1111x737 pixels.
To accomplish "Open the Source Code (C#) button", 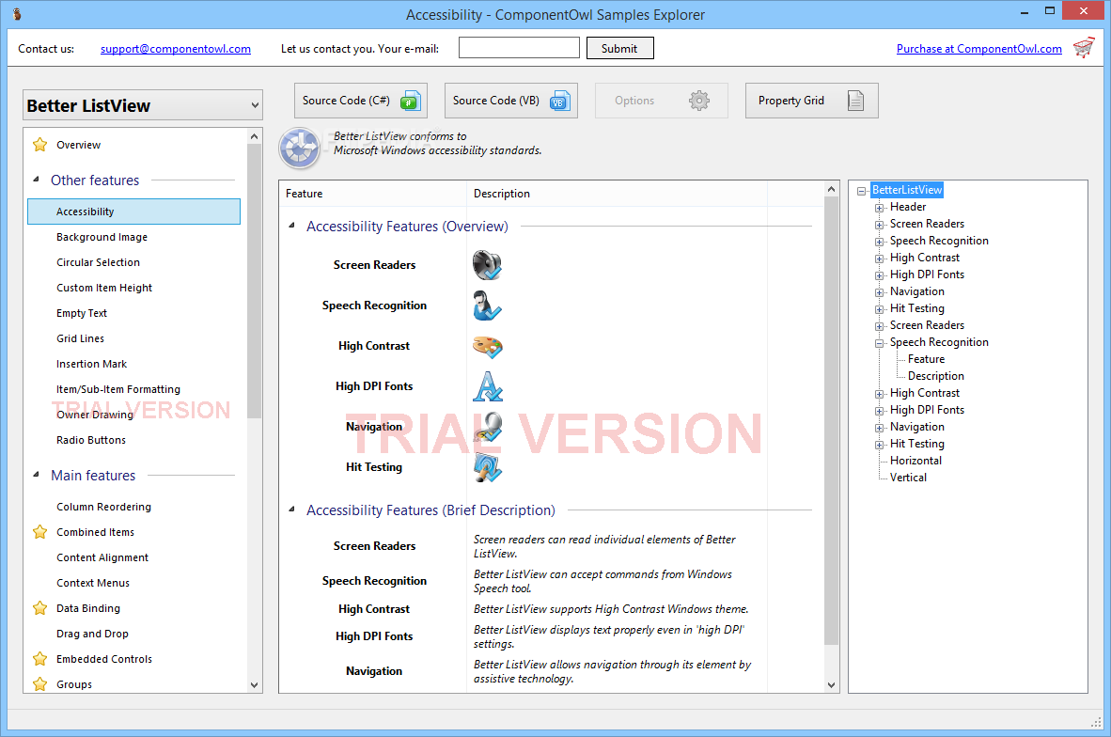I will [x=361, y=101].
